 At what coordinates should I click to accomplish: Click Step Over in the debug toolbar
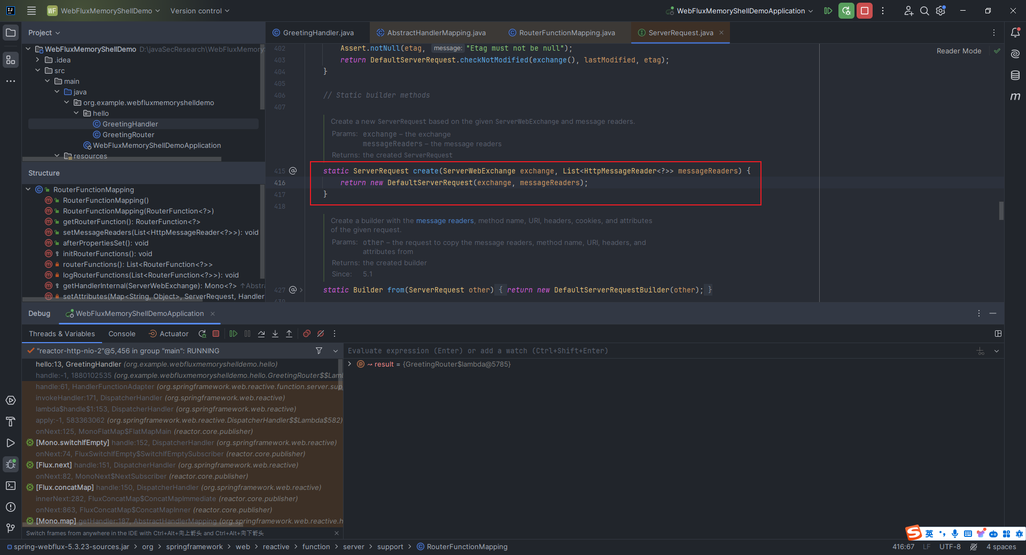pyautogui.click(x=261, y=334)
